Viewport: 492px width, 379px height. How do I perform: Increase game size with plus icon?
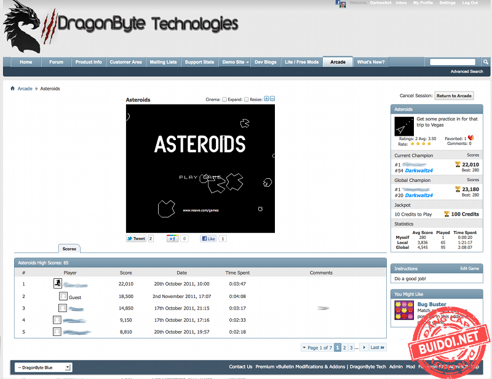[x=266, y=99]
